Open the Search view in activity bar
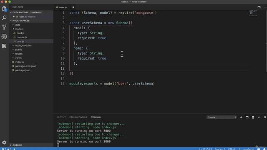The image size is (267, 150). point(4,18)
